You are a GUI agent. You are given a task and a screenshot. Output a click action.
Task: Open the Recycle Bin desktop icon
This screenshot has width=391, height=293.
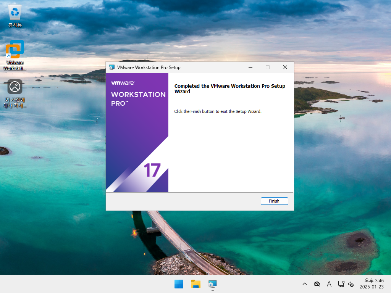click(15, 16)
